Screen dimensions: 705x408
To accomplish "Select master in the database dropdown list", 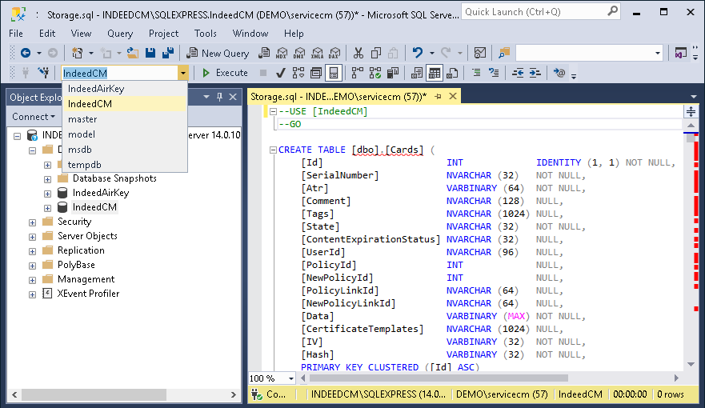I will tap(82, 119).
